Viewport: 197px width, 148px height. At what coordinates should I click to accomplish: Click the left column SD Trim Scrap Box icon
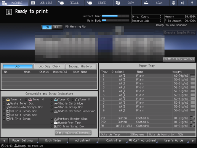click(8, 111)
